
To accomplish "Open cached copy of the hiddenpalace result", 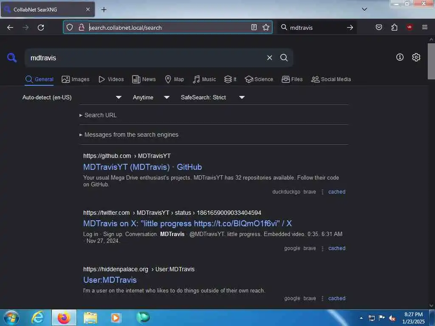I will (337, 298).
